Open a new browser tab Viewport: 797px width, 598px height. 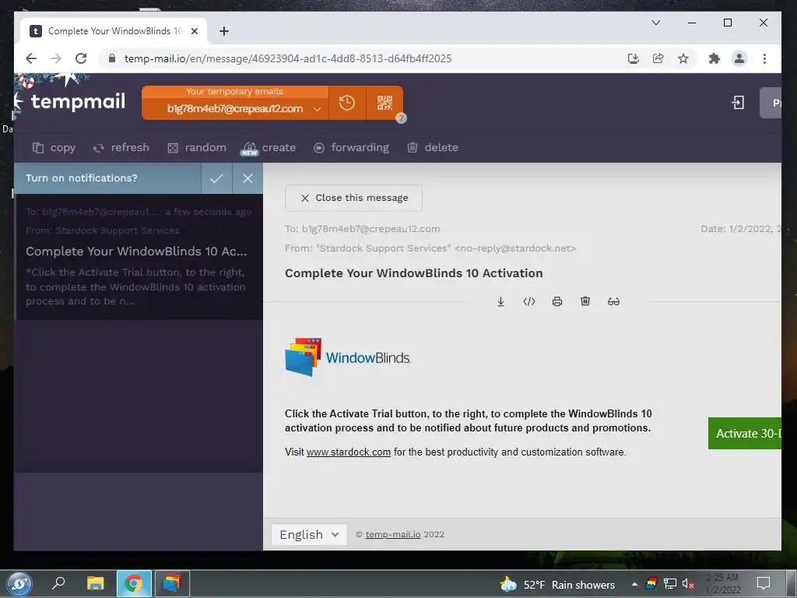(223, 31)
